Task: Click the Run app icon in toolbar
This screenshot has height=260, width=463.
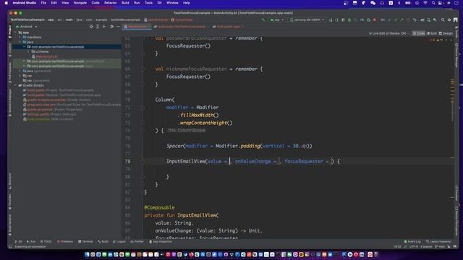Action: pyautogui.click(x=331, y=19)
